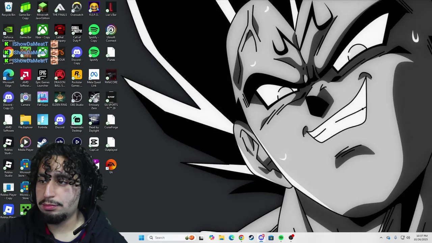Screen dimensions: 432x243
Task: Select the iTunes file icon
Action: tap(111, 54)
